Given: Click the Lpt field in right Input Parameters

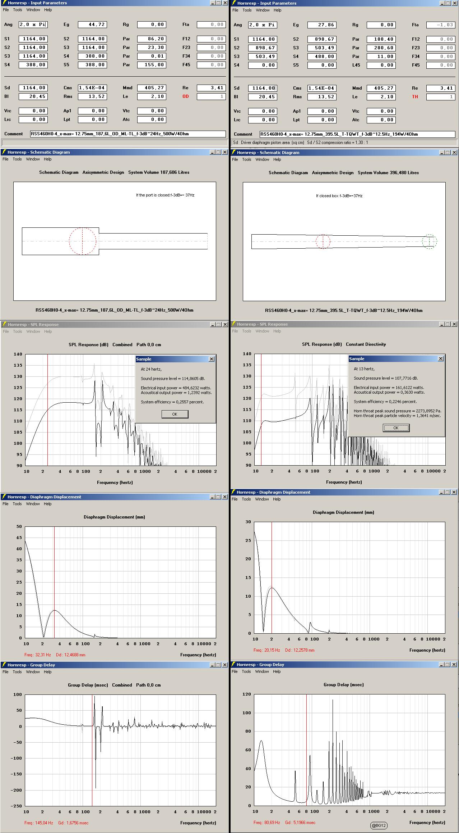Looking at the screenshot, I should pos(322,120).
